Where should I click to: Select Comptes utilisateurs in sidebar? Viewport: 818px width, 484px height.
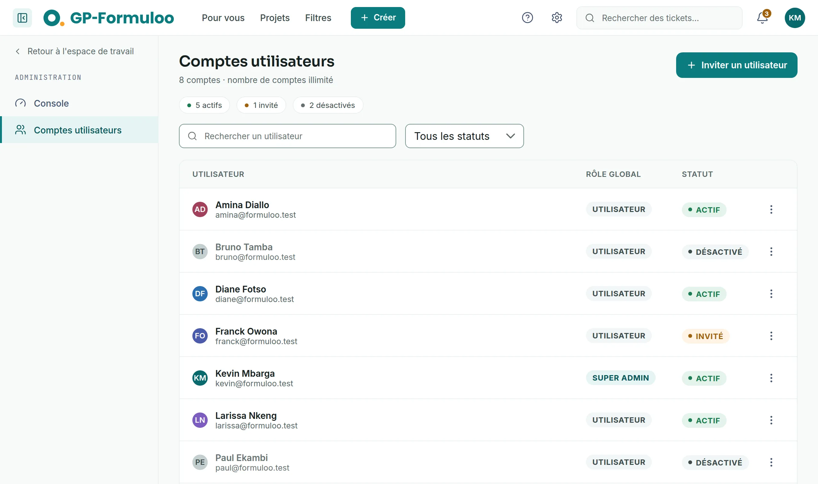point(79,130)
